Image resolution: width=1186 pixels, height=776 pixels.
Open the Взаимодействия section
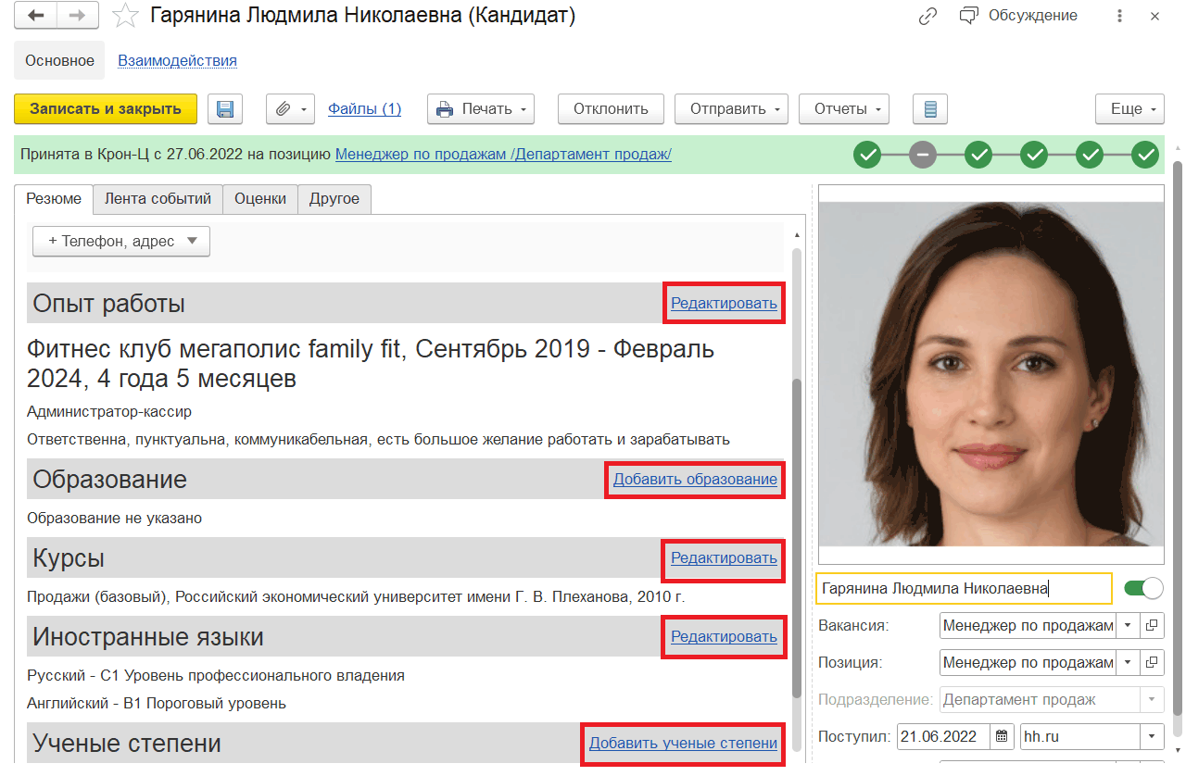click(177, 61)
